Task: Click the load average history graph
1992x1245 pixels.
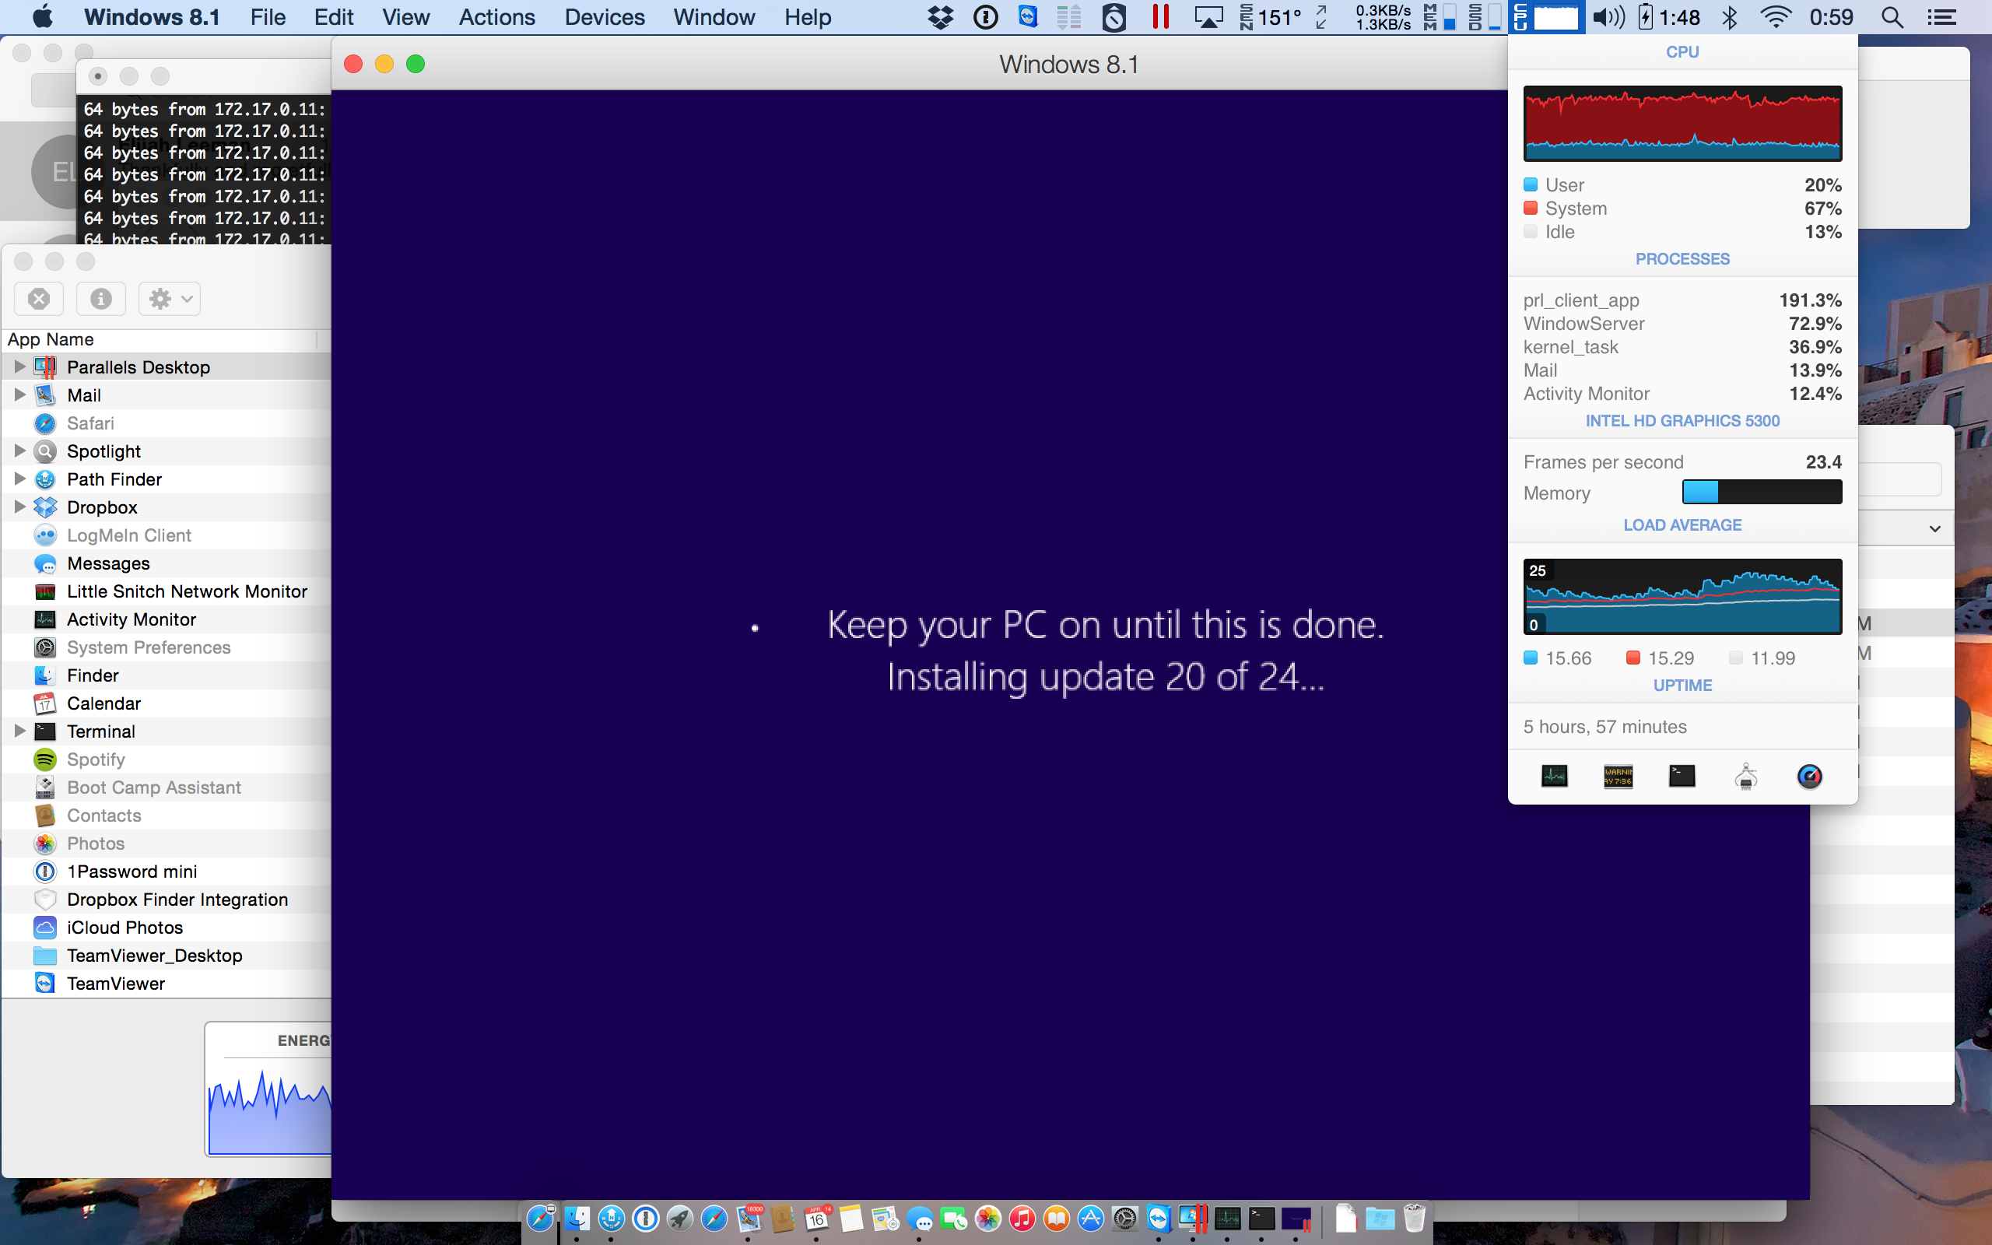Action: tap(1682, 597)
